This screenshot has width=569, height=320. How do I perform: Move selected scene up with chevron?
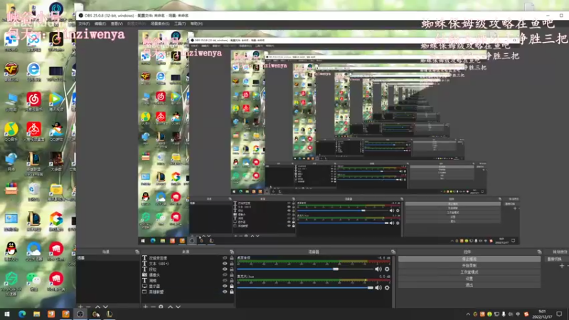[x=97, y=306]
